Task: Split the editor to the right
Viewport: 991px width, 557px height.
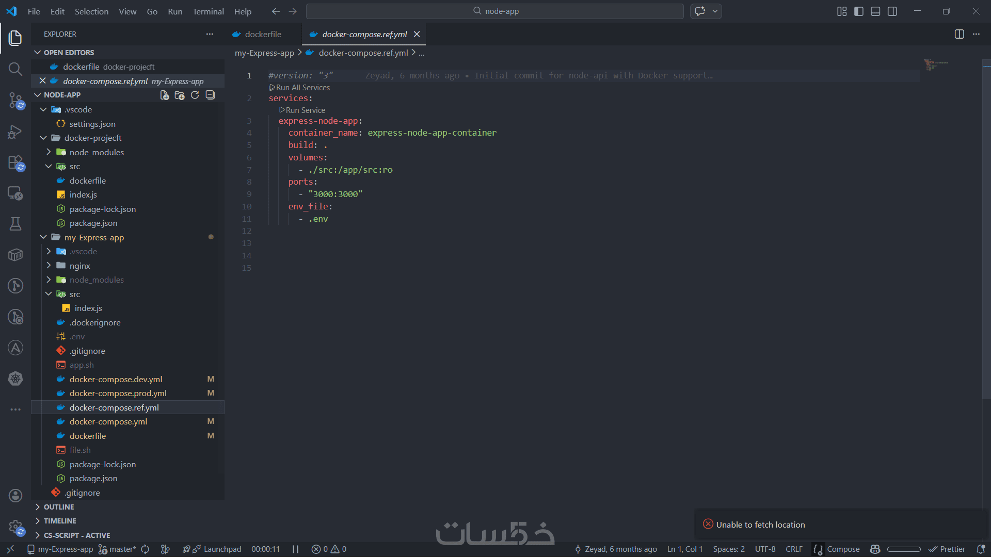Action: point(959,34)
